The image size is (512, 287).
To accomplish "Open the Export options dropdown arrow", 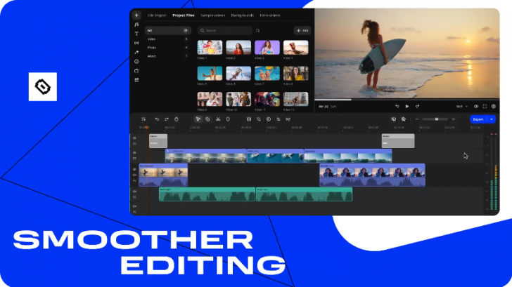I will (x=492, y=119).
